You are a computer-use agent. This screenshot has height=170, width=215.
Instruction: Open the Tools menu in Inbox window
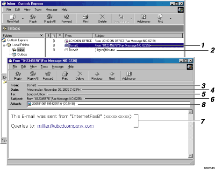click(38, 10)
